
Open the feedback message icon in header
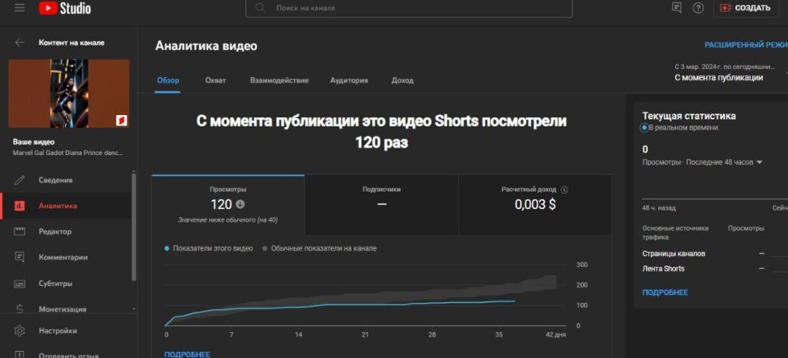[677, 8]
